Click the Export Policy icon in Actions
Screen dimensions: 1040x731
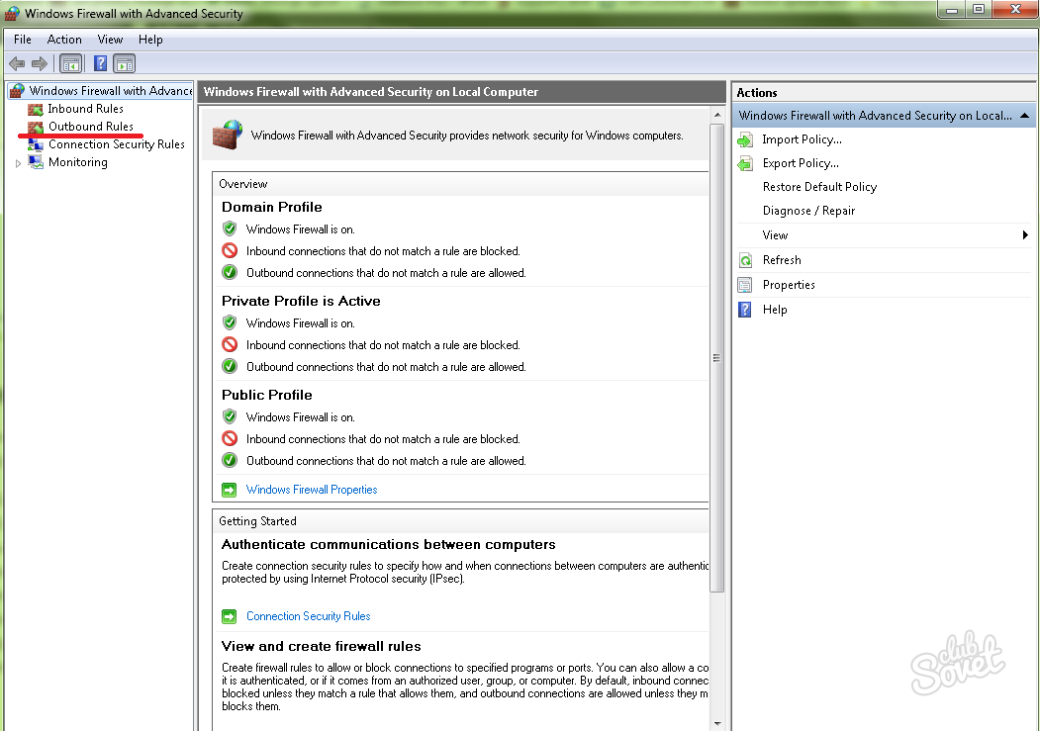[x=745, y=164]
